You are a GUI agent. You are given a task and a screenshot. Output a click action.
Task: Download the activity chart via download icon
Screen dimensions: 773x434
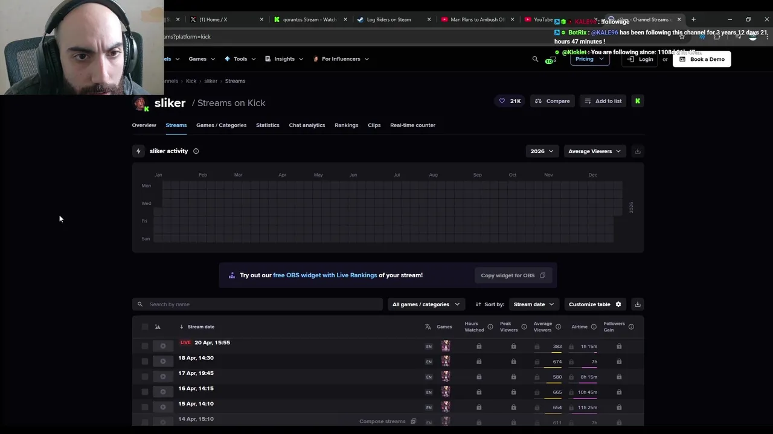coord(637,151)
